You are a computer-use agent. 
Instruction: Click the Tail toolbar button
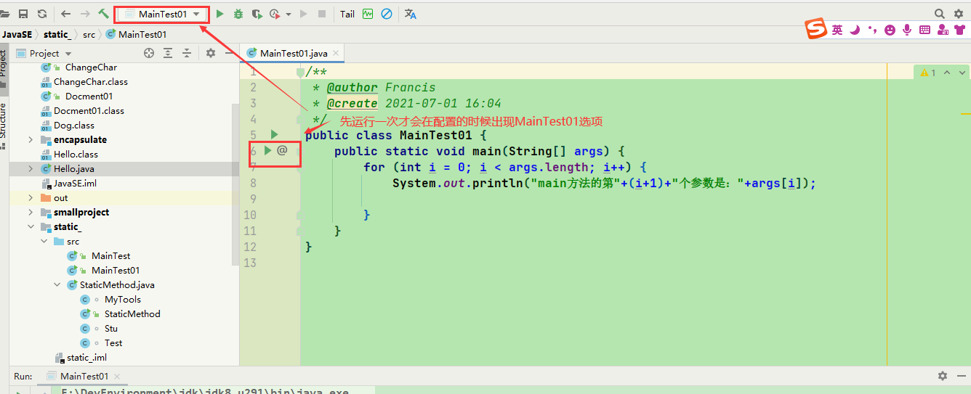[347, 14]
